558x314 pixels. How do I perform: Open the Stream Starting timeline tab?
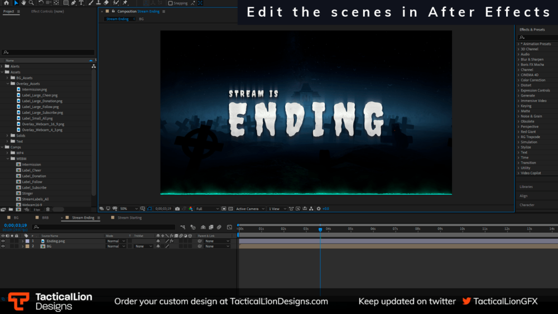pyautogui.click(x=129, y=218)
